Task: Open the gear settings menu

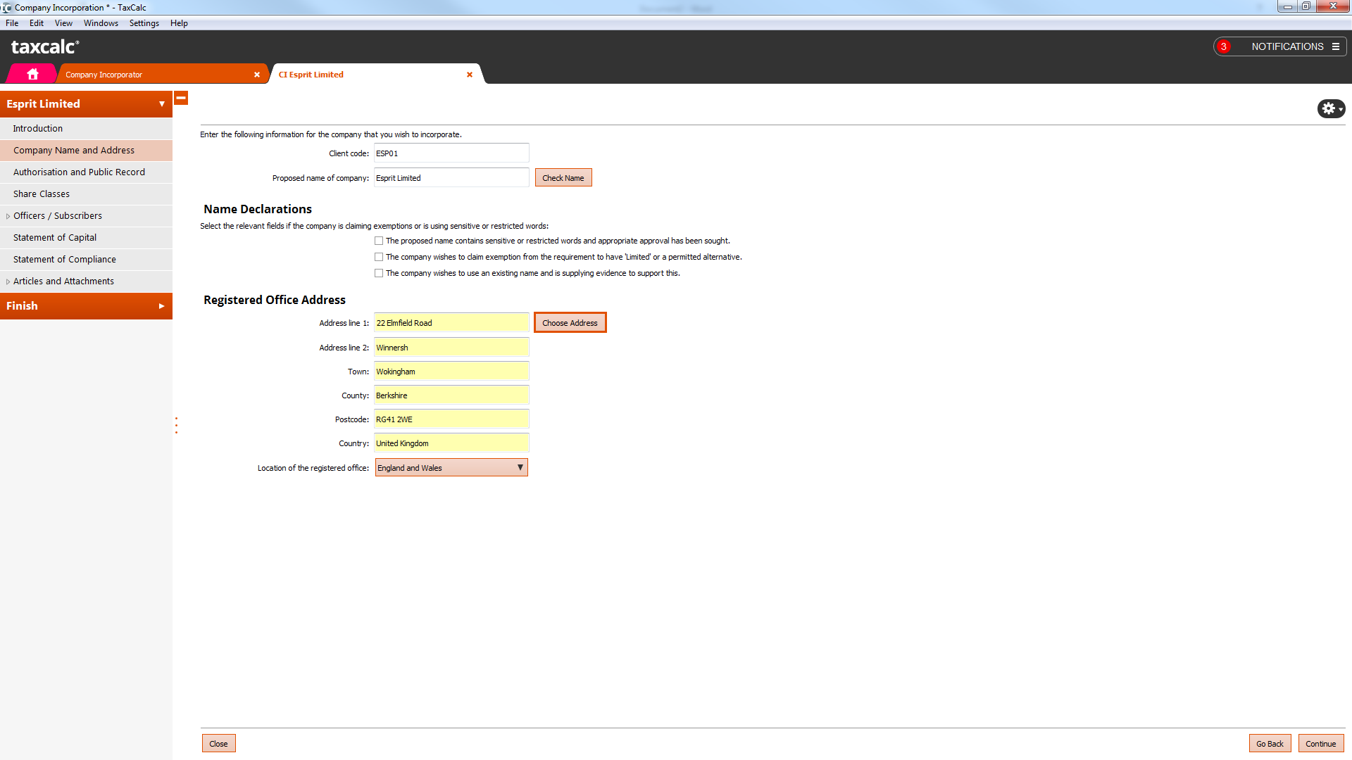Action: click(1330, 108)
